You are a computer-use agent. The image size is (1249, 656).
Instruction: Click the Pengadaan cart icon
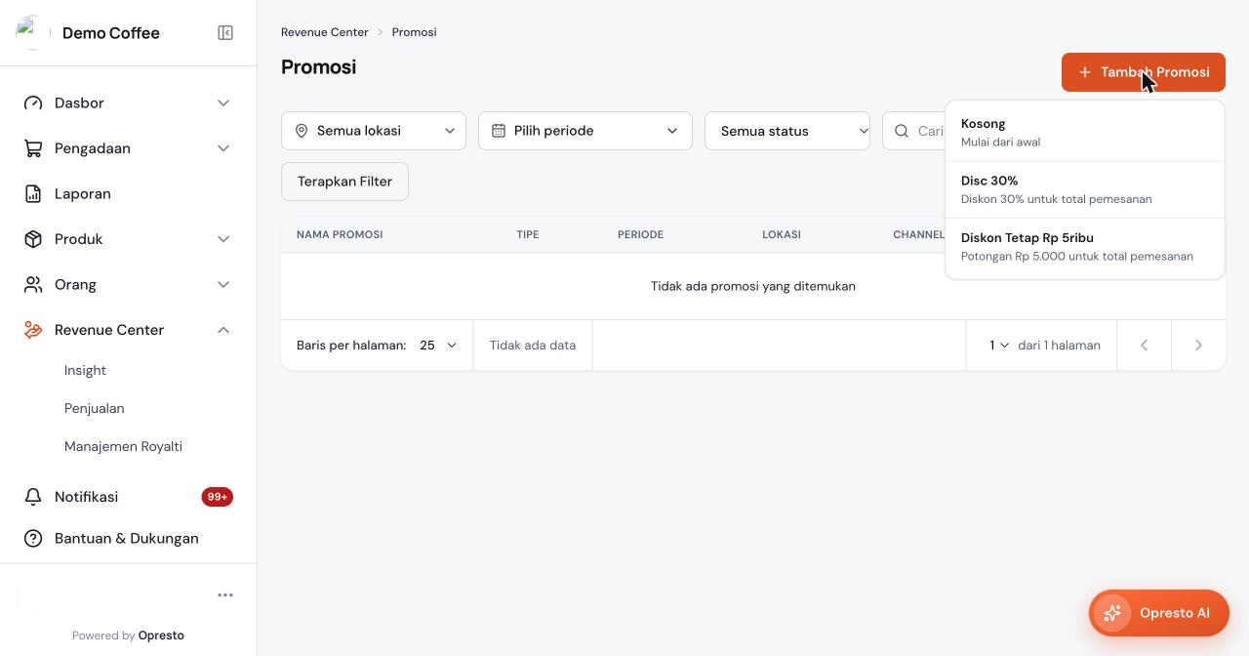pyautogui.click(x=33, y=148)
